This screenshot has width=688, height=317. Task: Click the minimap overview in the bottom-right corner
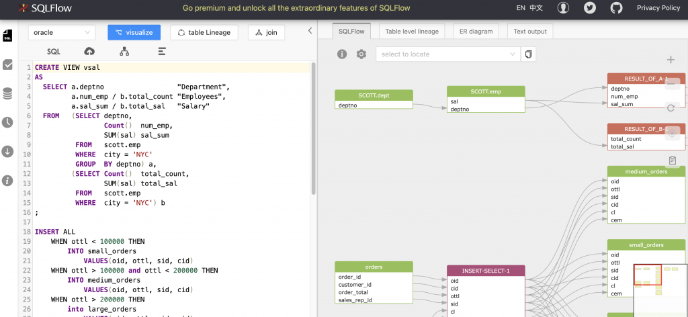point(660,289)
